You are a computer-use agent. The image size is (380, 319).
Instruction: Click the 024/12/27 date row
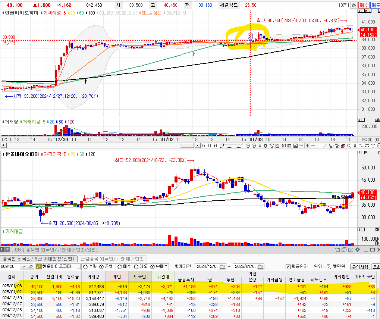coord(12,304)
